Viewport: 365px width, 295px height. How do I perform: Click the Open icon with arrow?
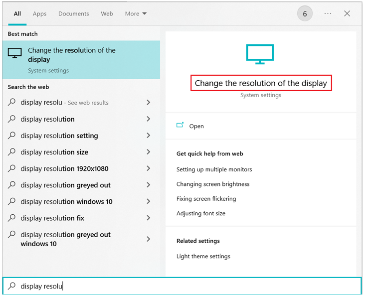point(180,126)
